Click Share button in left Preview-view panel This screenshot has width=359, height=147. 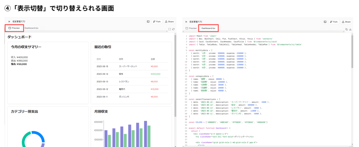pyautogui.click(x=169, y=22)
